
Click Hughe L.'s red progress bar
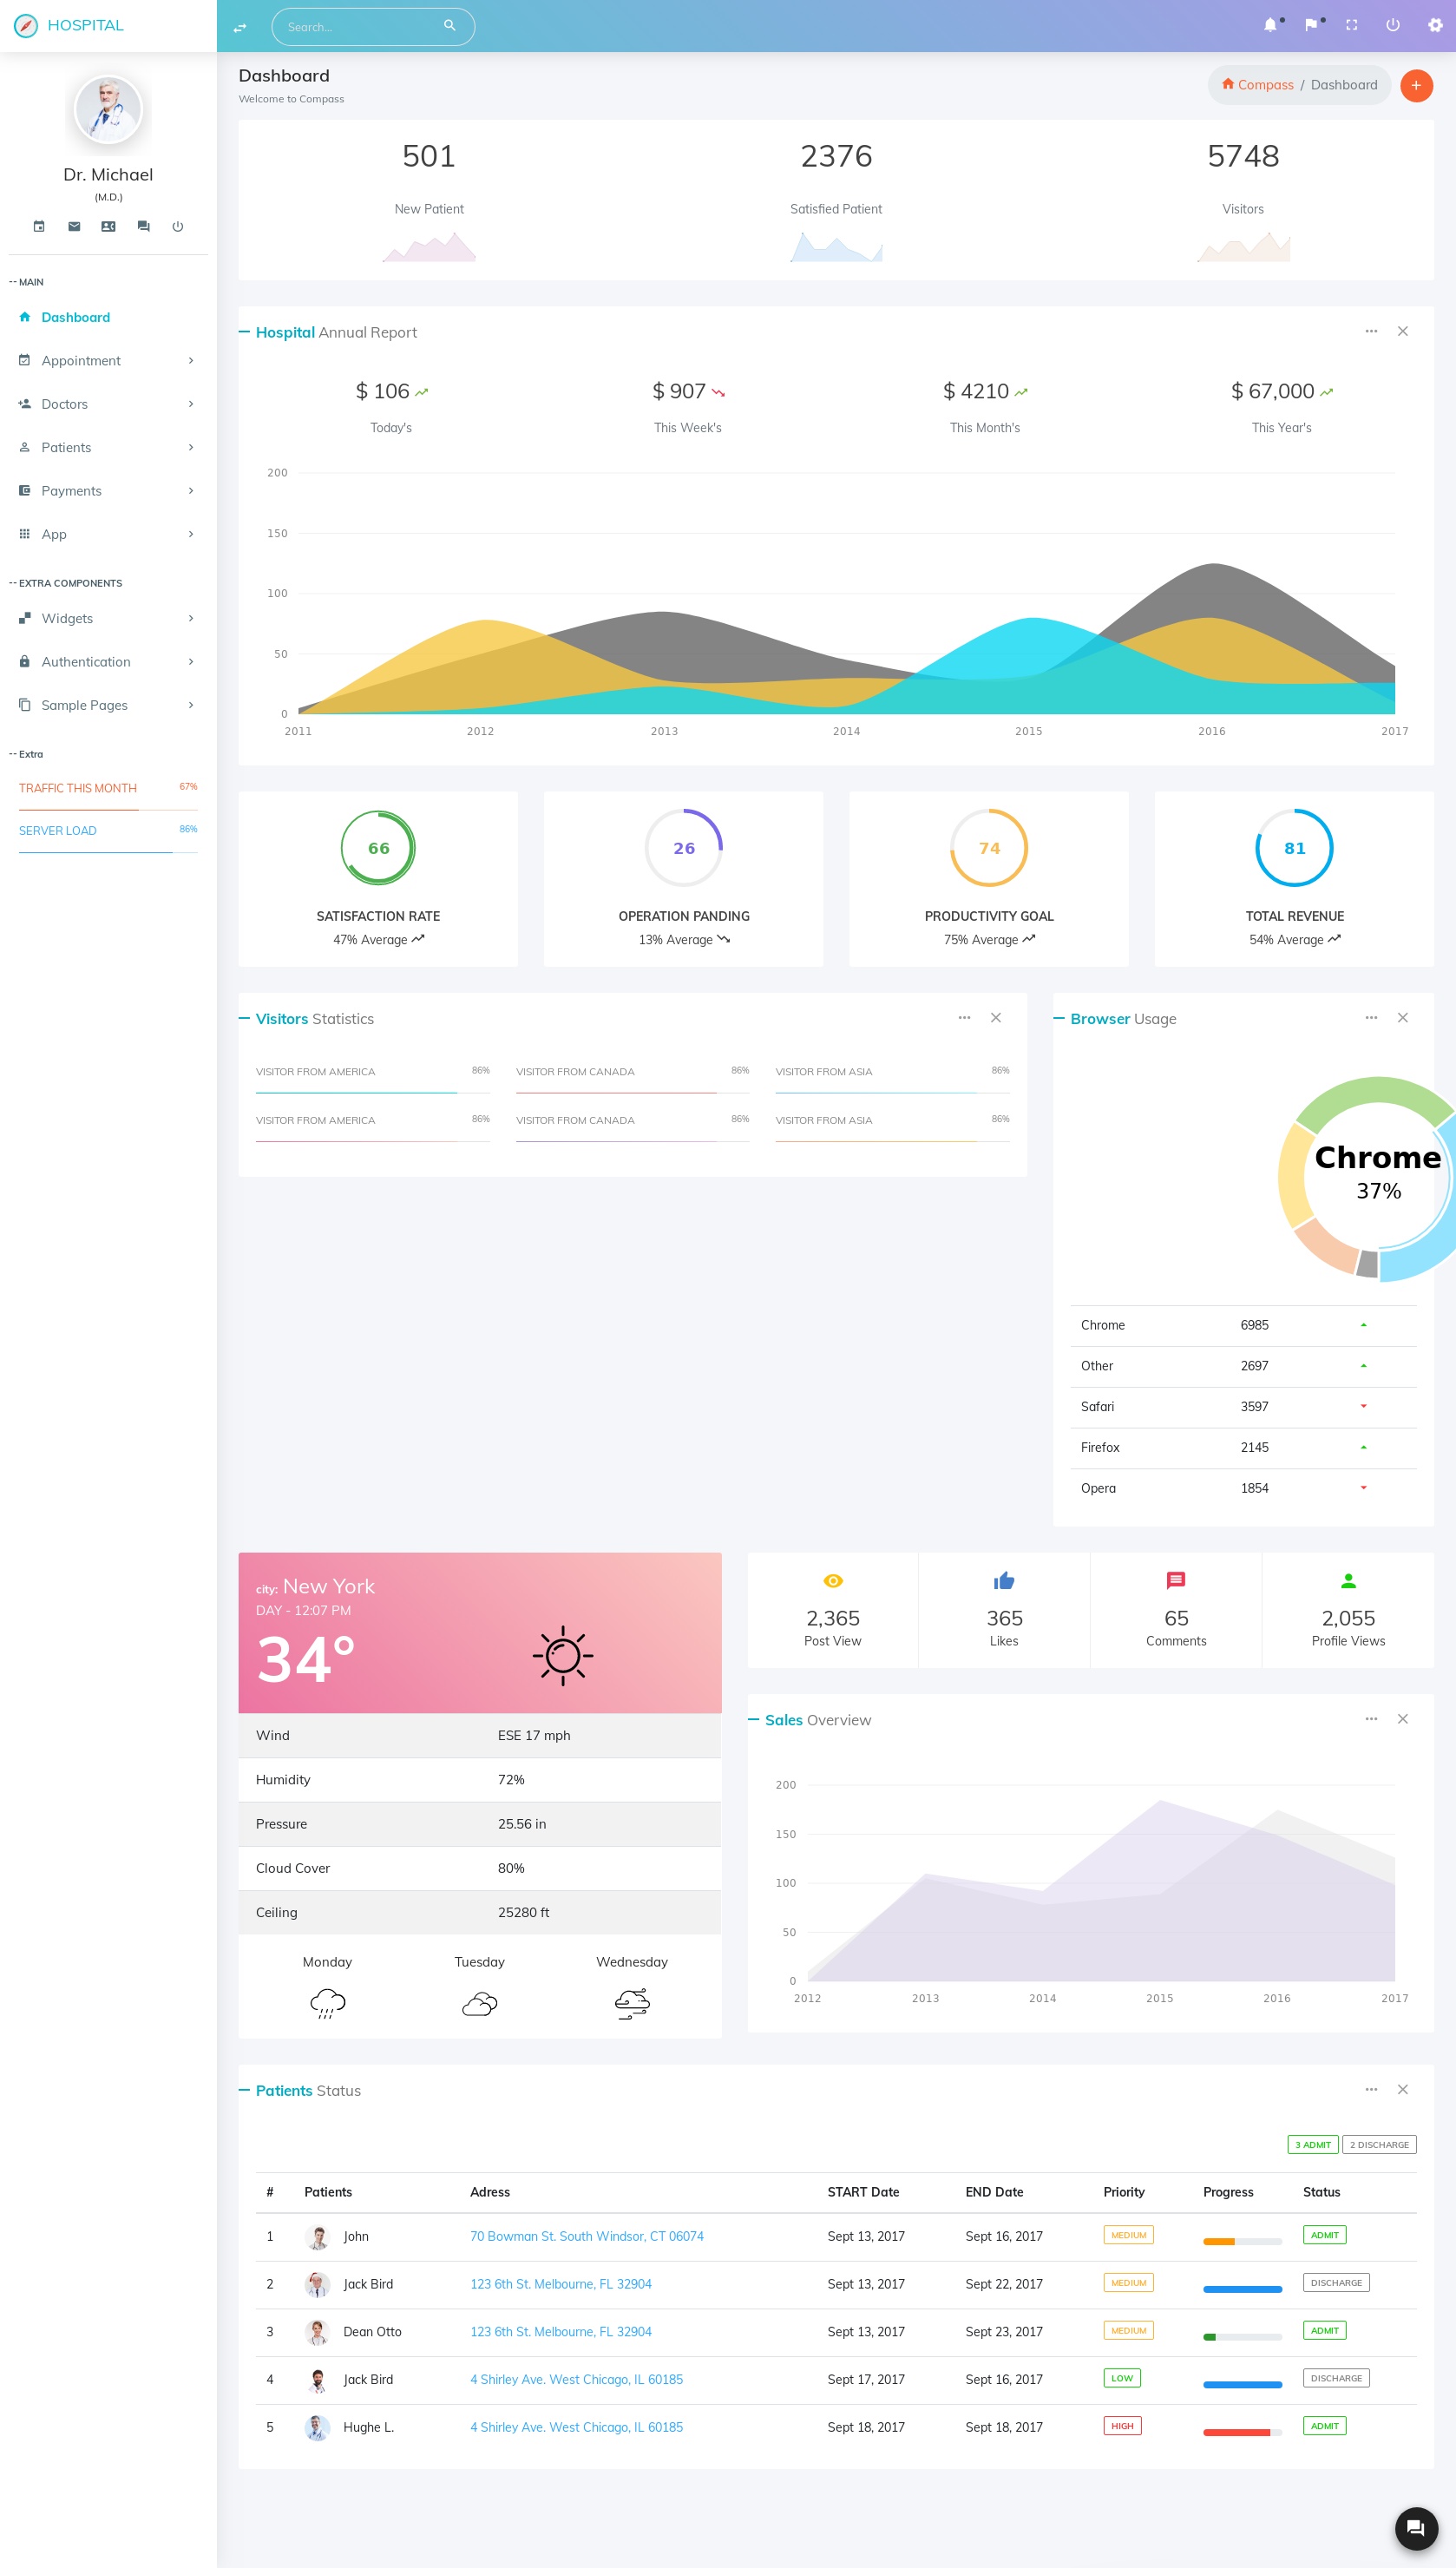[1242, 2432]
